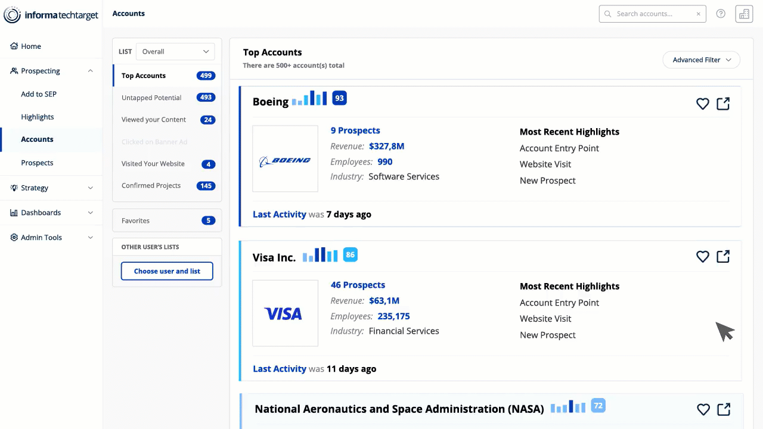Select Accounts in sidebar

point(37,139)
